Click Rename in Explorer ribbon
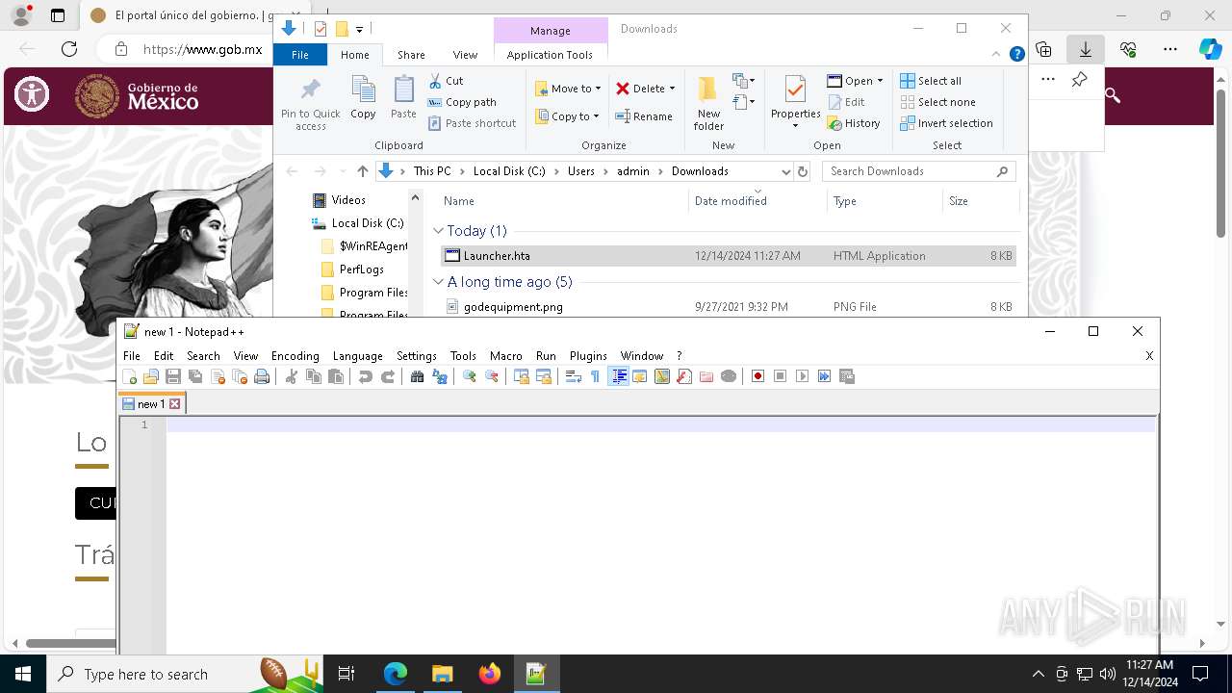The image size is (1232, 693). pos(644,116)
